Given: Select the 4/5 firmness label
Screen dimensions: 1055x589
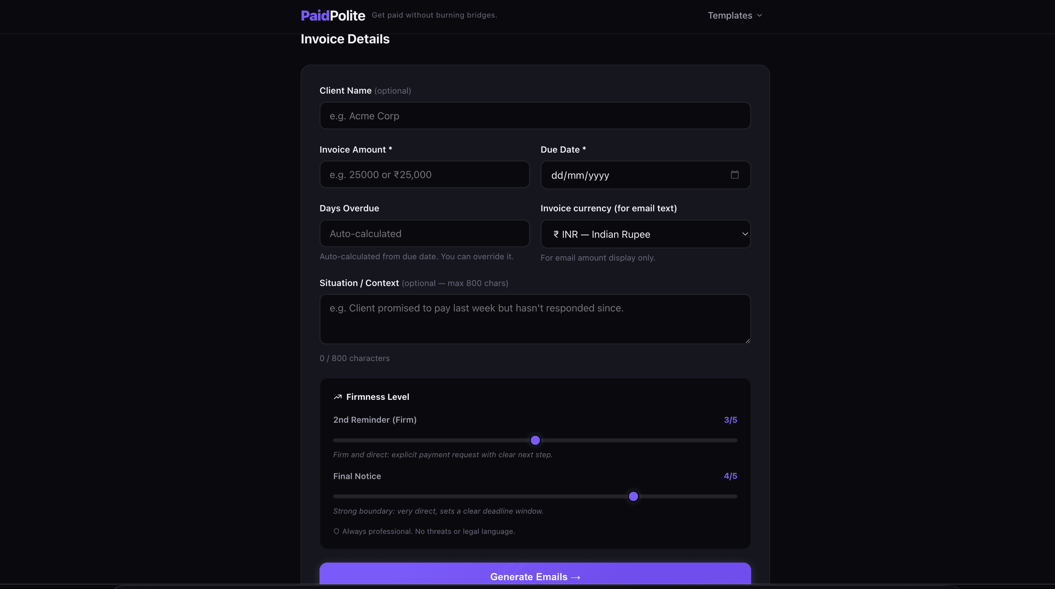Looking at the screenshot, I should [x=730, y=476].
